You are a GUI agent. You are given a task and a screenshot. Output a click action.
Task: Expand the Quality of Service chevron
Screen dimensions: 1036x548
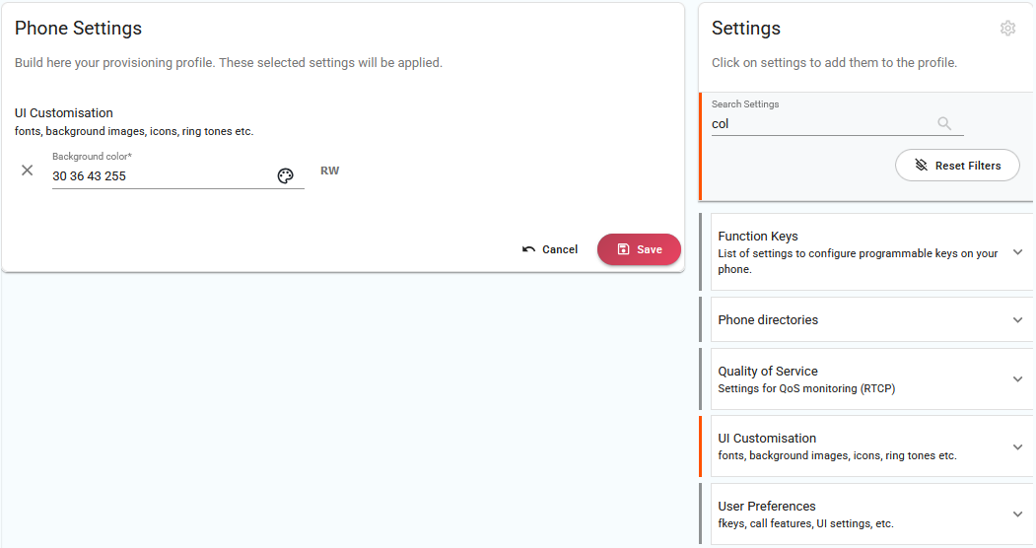tap(1017, 379)
